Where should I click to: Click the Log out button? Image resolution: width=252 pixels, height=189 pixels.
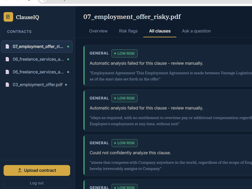[x=37, y=183]
